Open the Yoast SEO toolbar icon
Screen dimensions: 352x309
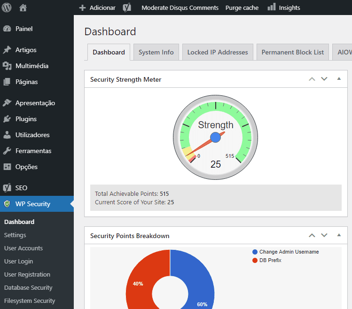click(x=127, y=8)
